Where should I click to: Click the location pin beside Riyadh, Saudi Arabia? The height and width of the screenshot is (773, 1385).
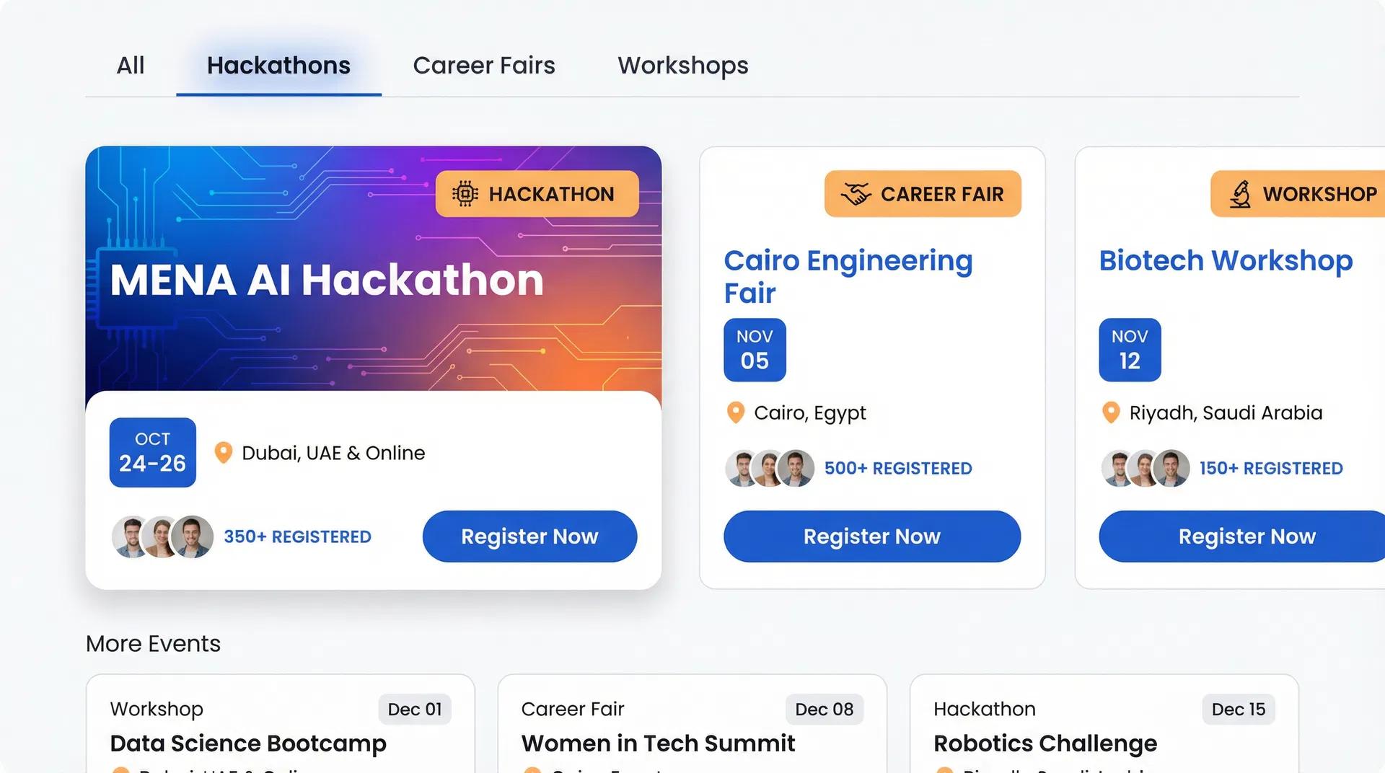[x=1111, y=412]
